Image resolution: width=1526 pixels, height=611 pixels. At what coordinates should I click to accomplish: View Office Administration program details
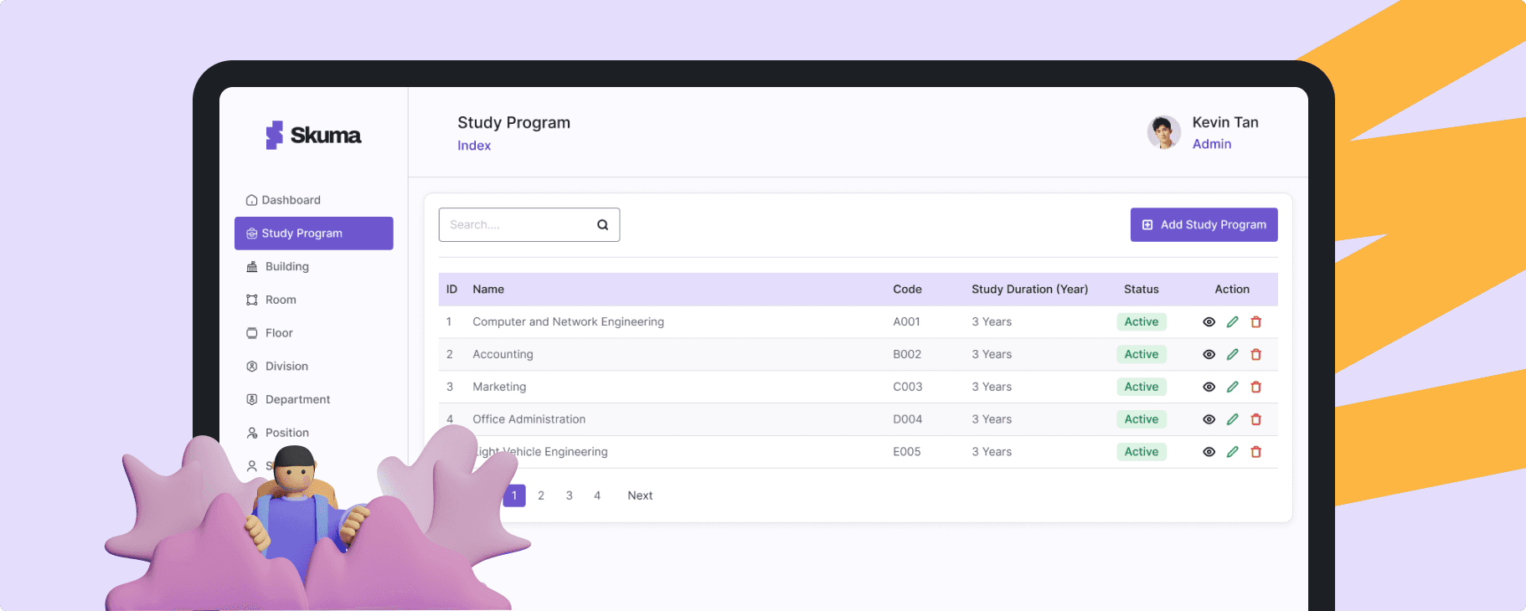(x=1209, y=419)
